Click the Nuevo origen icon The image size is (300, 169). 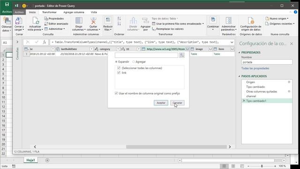(267, 19)
